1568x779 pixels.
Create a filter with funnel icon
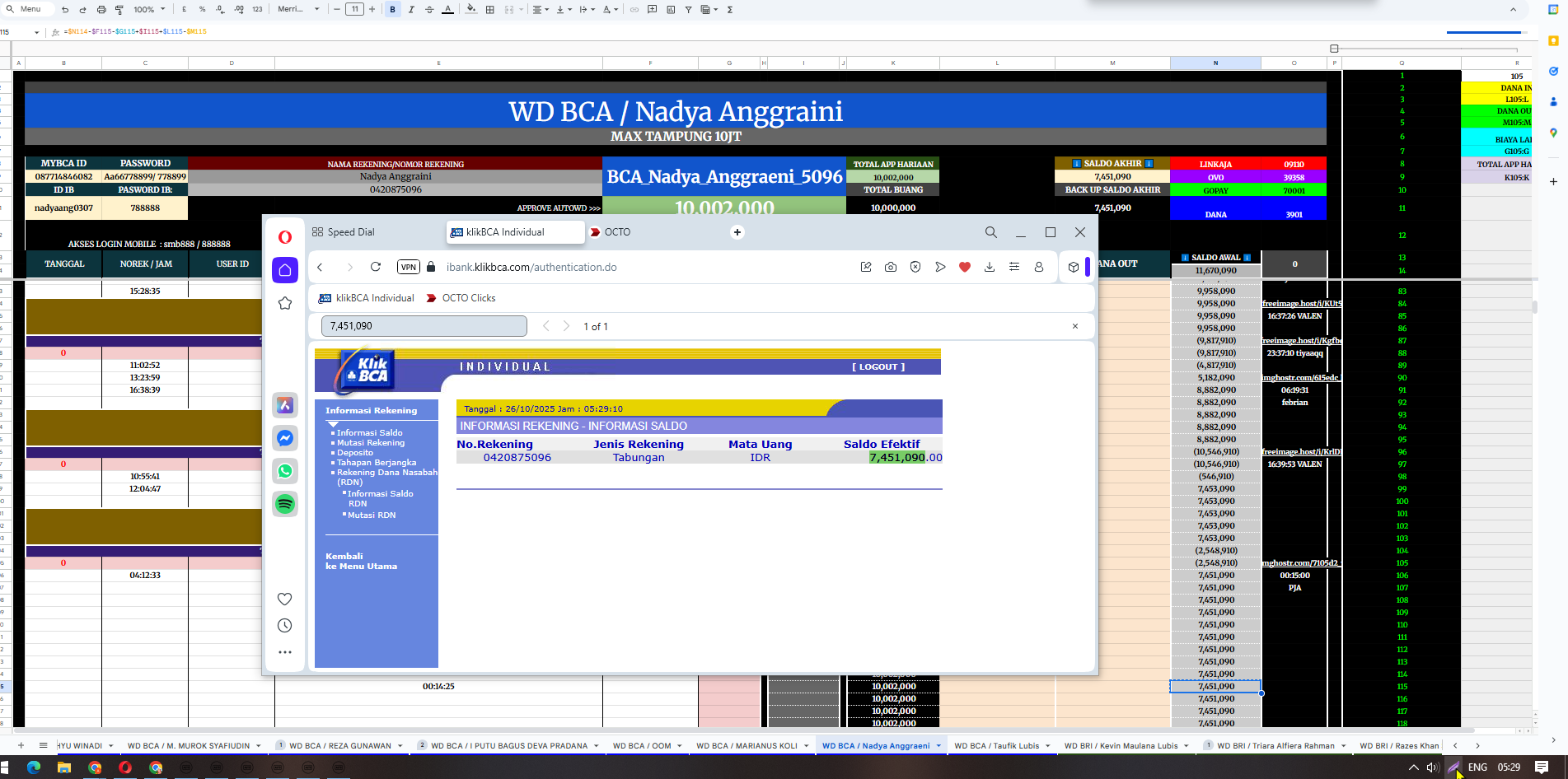688,10
